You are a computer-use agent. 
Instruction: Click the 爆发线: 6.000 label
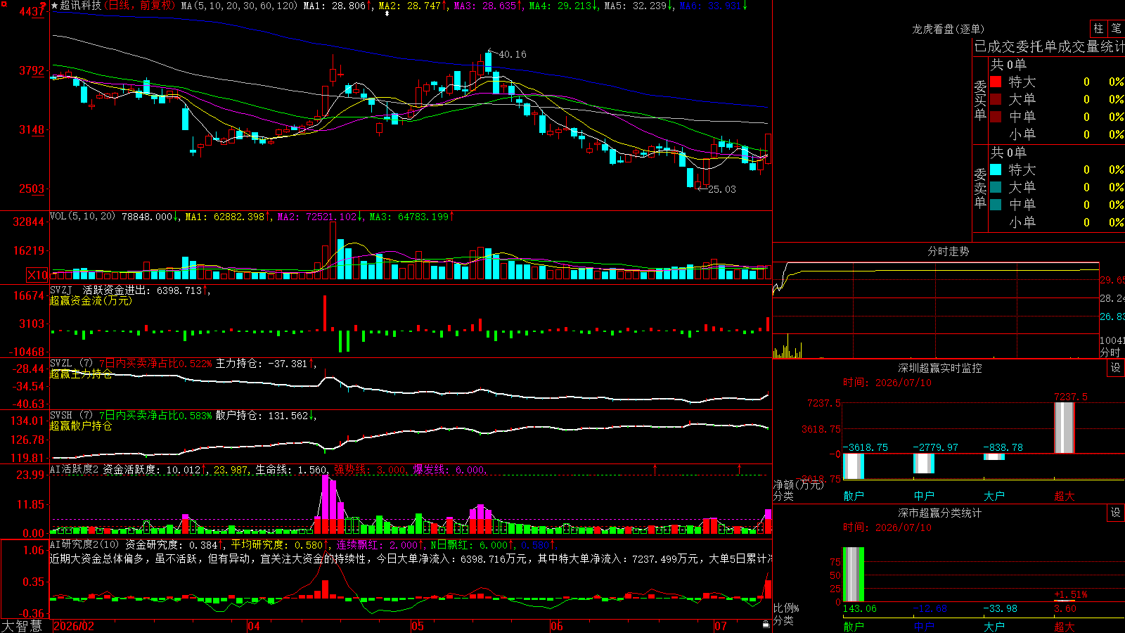pos(449,470)
